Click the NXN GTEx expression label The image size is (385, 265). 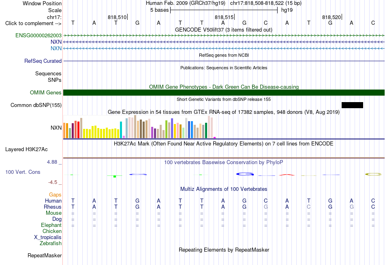coord(56,128)
